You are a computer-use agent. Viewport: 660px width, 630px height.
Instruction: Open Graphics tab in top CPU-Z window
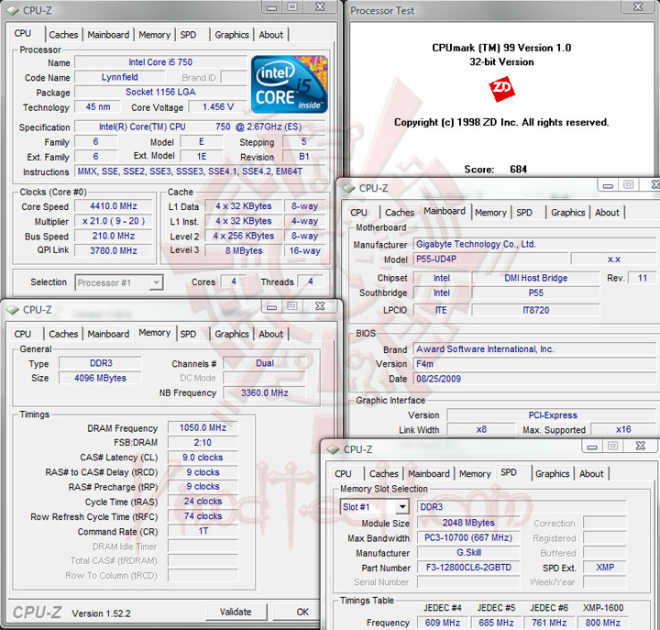(x=232, y=35)
